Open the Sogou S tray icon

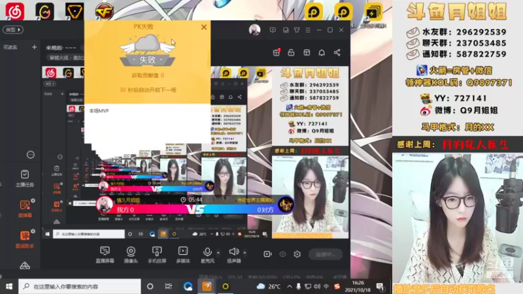(337, 286)
